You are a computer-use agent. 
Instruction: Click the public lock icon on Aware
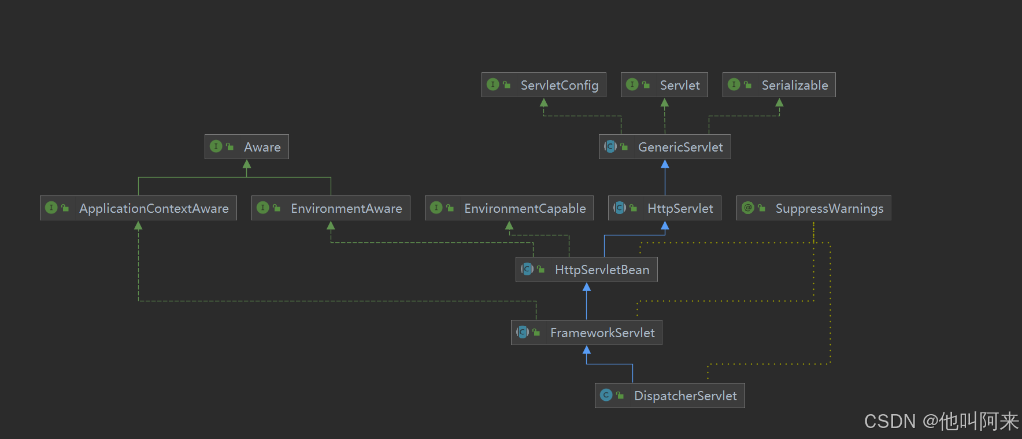click(229, 147)
